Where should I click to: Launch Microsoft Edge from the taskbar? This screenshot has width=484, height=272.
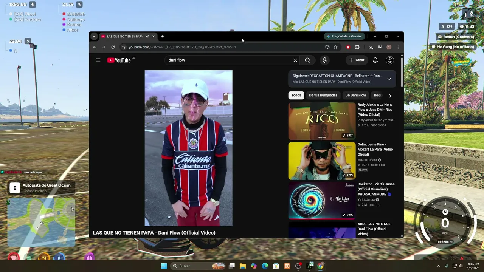point(265,266)
